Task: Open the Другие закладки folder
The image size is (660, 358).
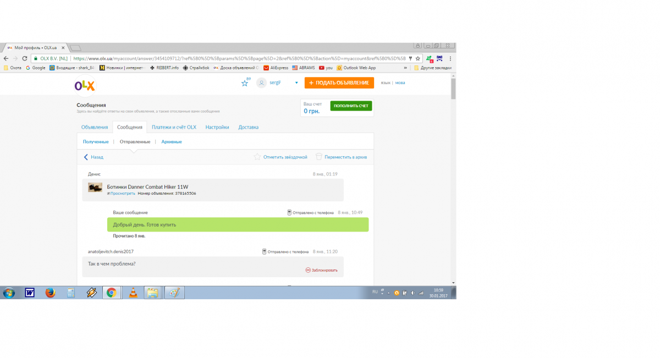Action: pyautogui.click(x=433, y=68)
